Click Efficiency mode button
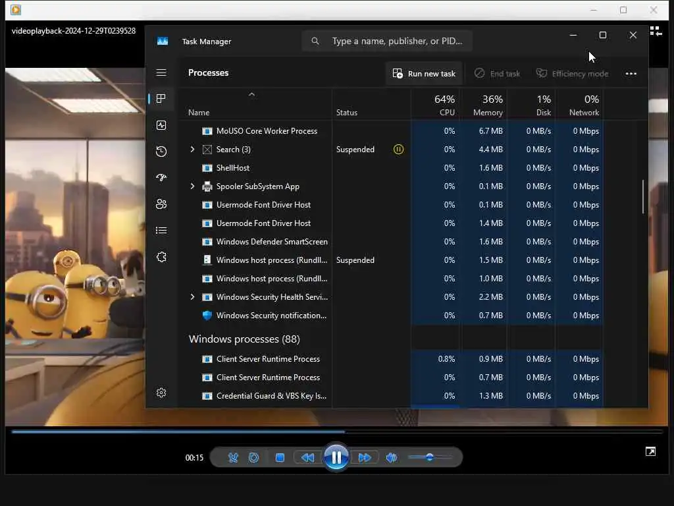This screenshot has height=506, width=674. (573, 74)
